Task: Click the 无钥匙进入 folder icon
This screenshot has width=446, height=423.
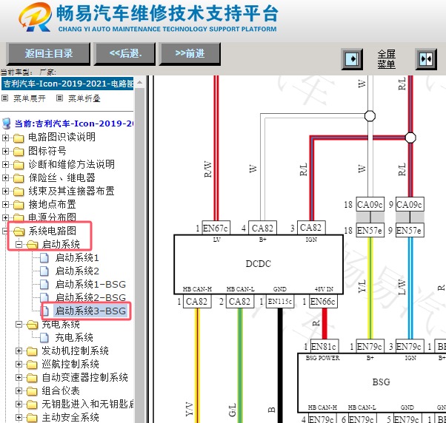Action: [x=32, y=405]
